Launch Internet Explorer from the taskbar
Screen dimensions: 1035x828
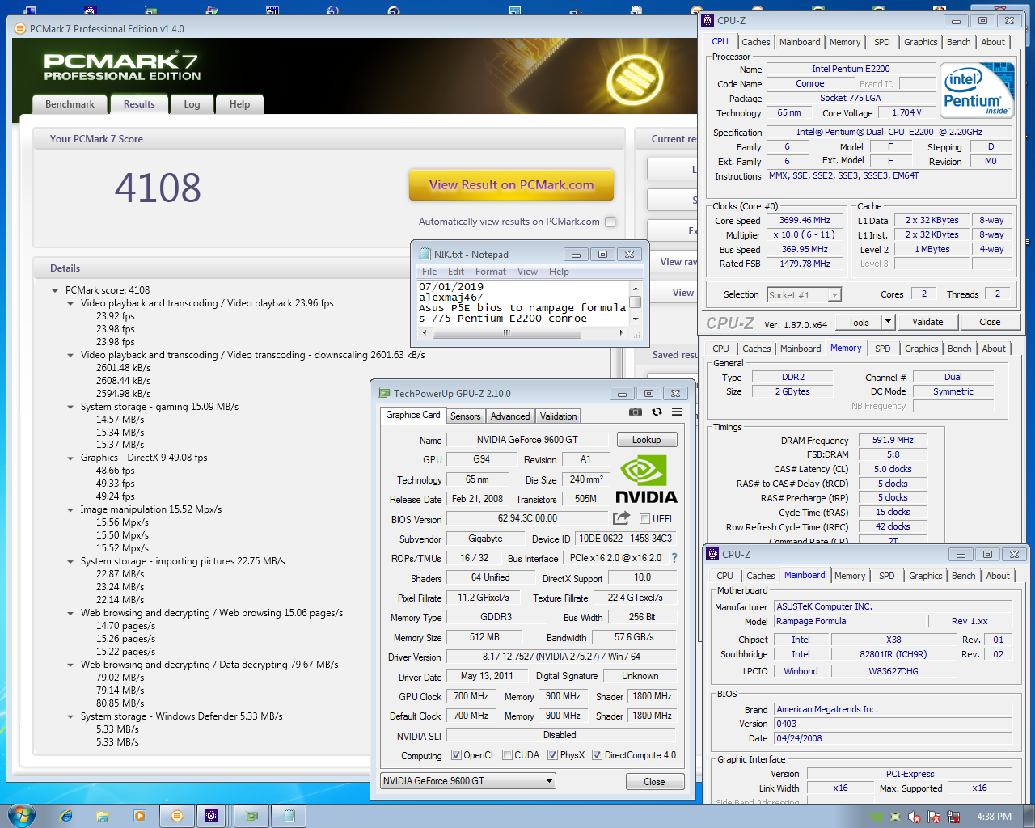(x=65, y=816)
